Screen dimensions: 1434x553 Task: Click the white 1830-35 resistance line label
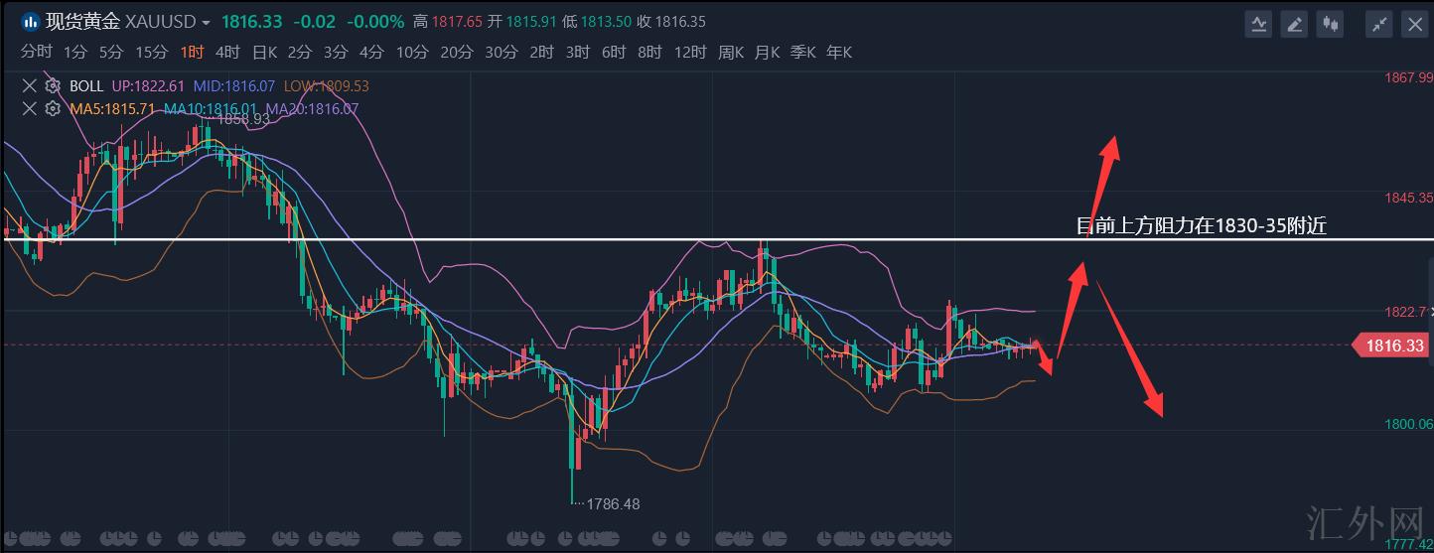coord(1202,226)
